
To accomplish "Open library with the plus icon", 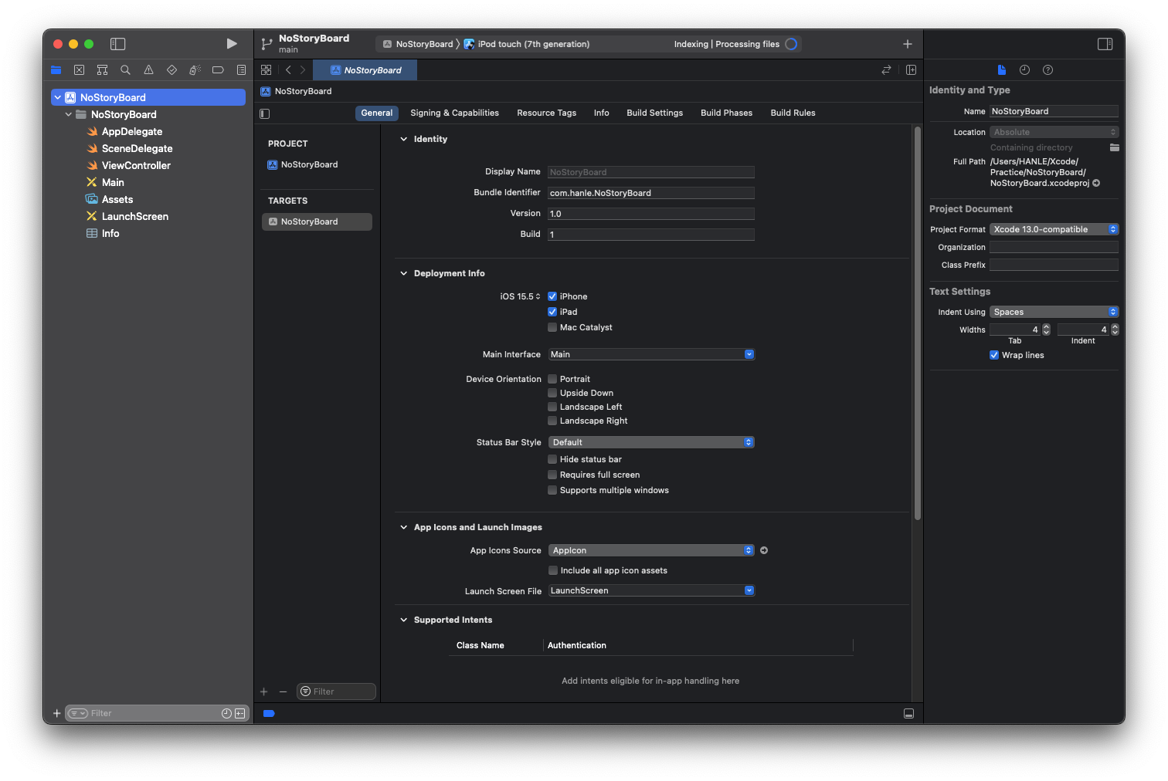I will [908, 44].
